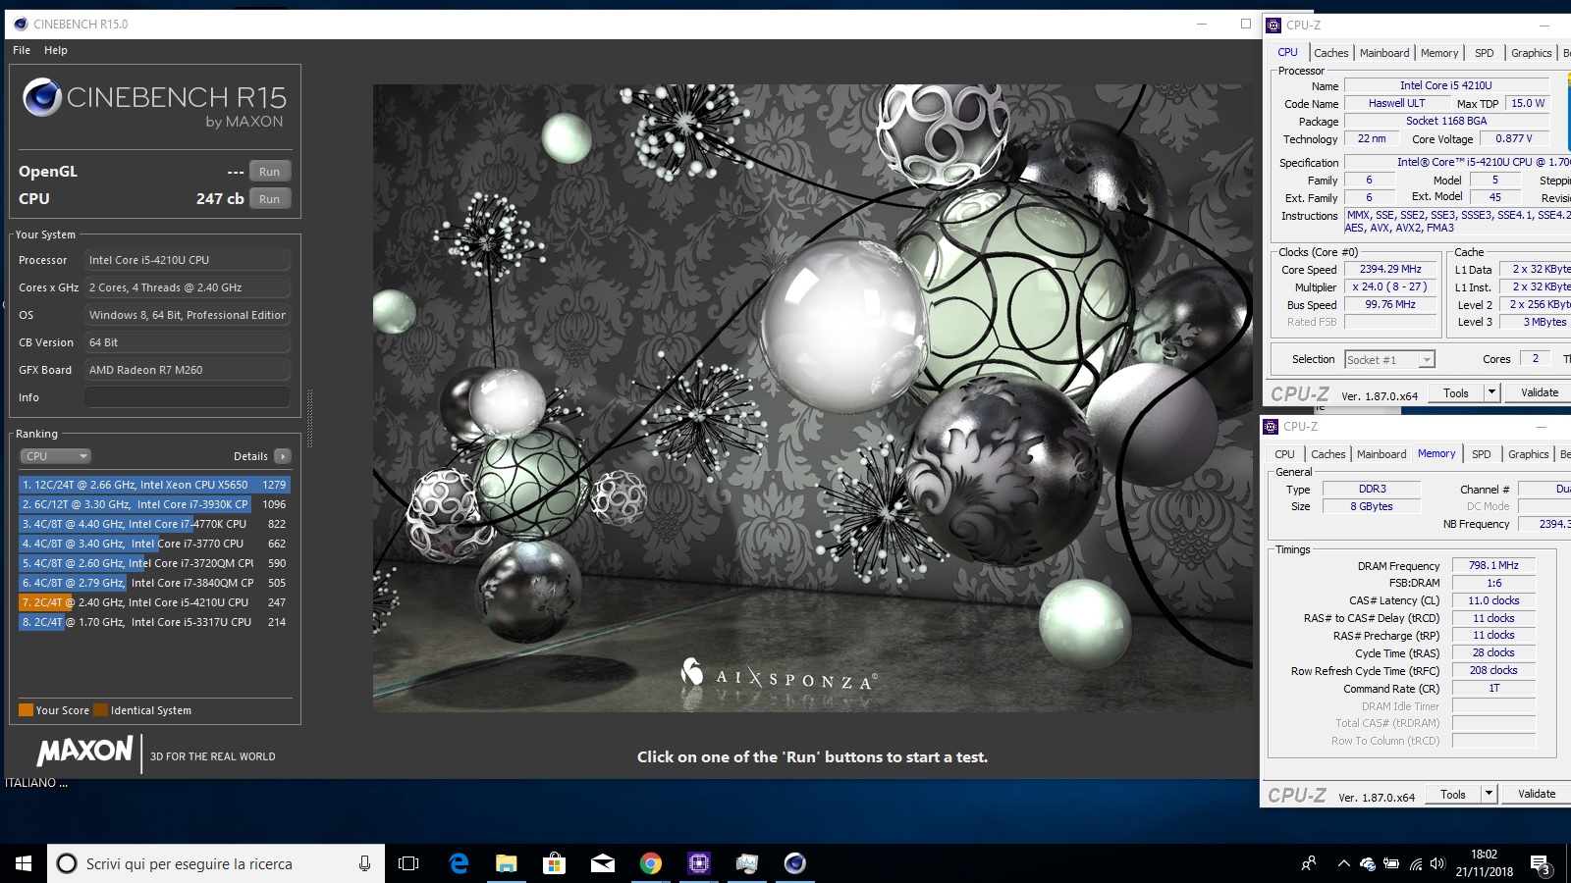The height and width of the screenshot is (883, 1571).
Task: Expand Tools dropdown arrow in lower CPU-Z
Action: [x=1489, y=795]
